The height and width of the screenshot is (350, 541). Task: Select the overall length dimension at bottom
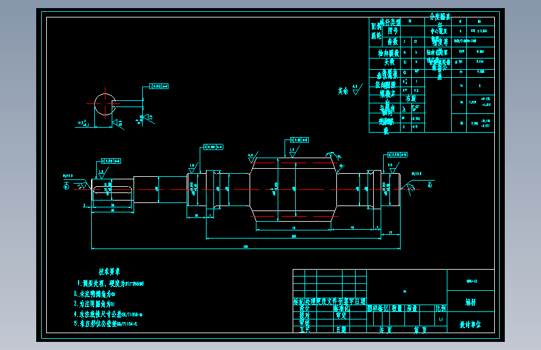(x=246, y=248)
